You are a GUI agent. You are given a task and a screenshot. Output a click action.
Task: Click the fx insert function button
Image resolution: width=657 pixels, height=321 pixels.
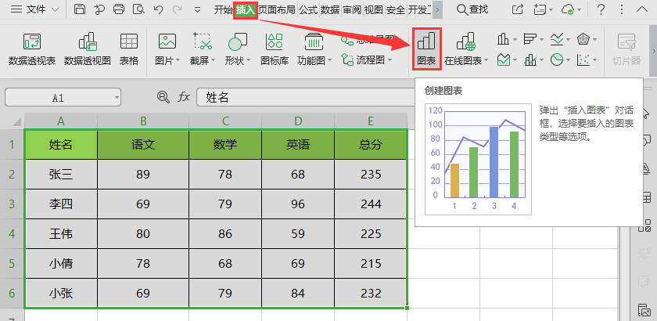[x=184, y=97]
